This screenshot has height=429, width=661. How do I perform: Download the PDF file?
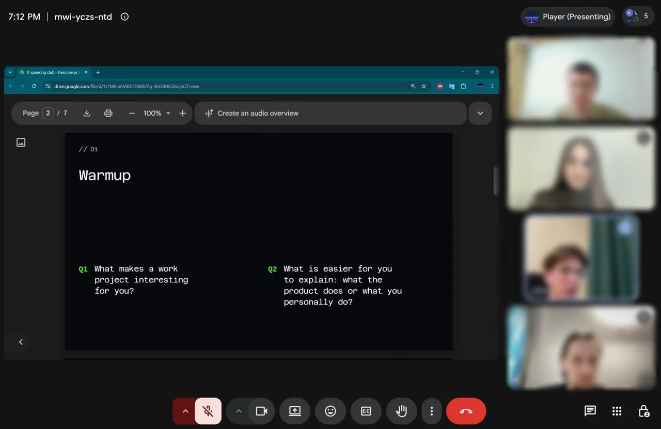click(x=87, y=113)
